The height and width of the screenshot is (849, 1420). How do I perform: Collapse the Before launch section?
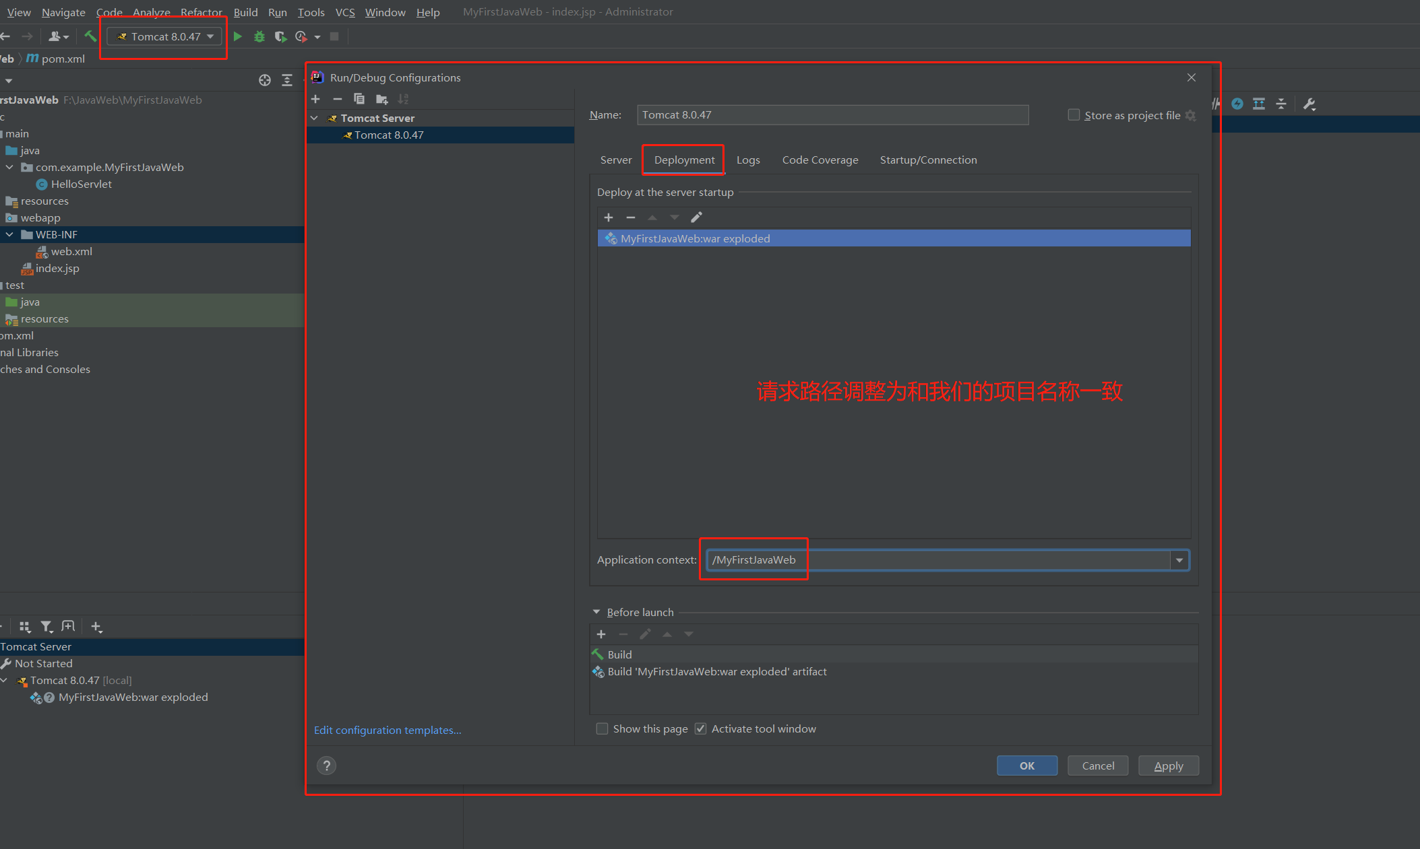pyautogui.click(x=596, y=612)
